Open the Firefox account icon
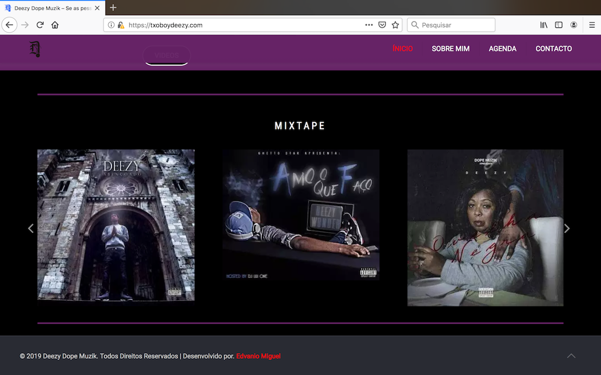601x375 pixels. pyautogui.click(x=574, y=25)
